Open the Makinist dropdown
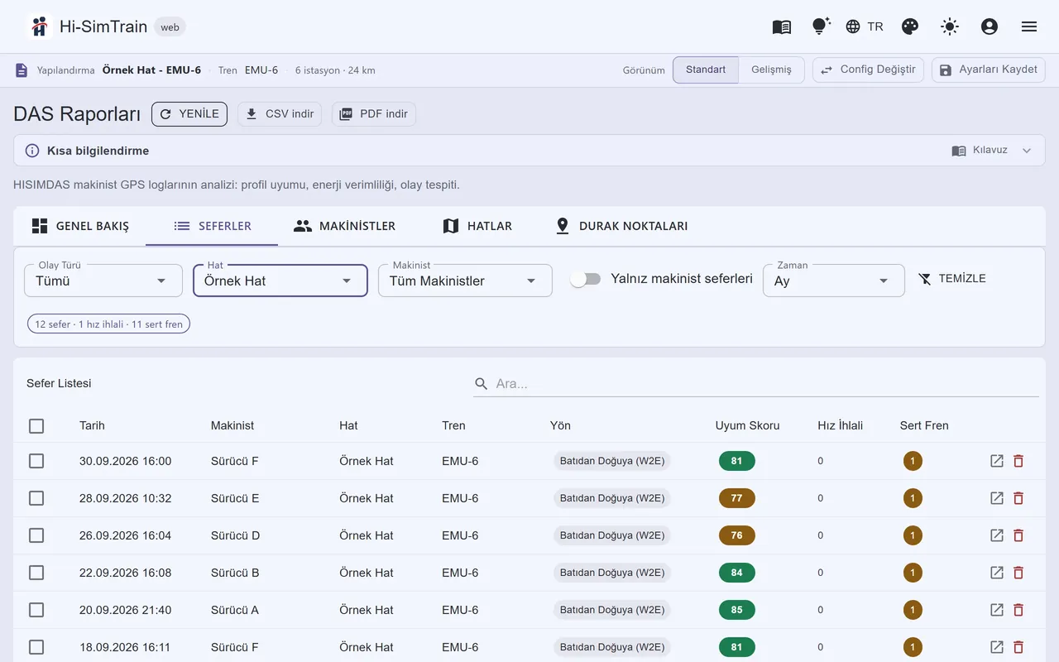 pos(465,281)
